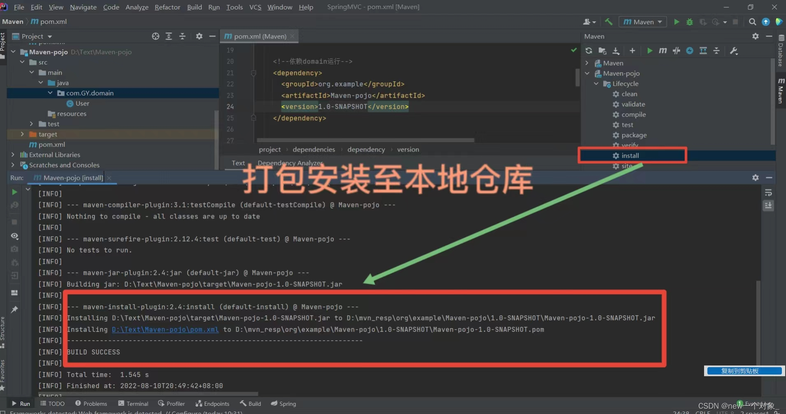Screen dimensions: 786x414
Task: Execute Maven Goal 'm' icon
Action: (663, 51)
